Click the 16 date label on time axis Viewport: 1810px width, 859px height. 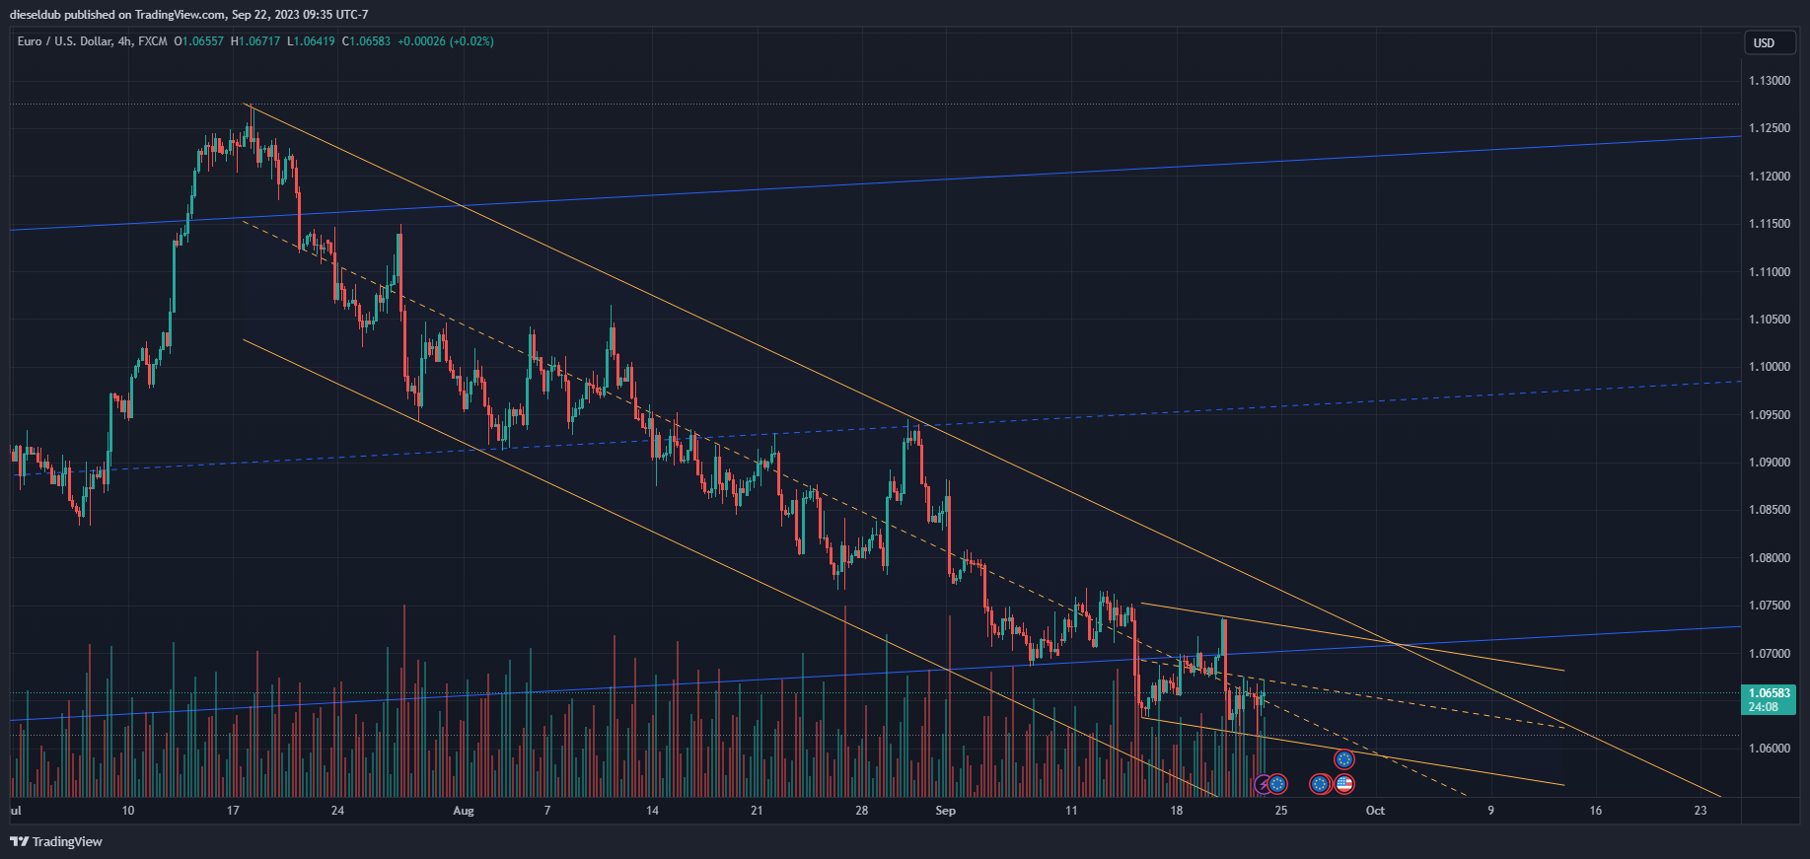(x=1595, y=811)
